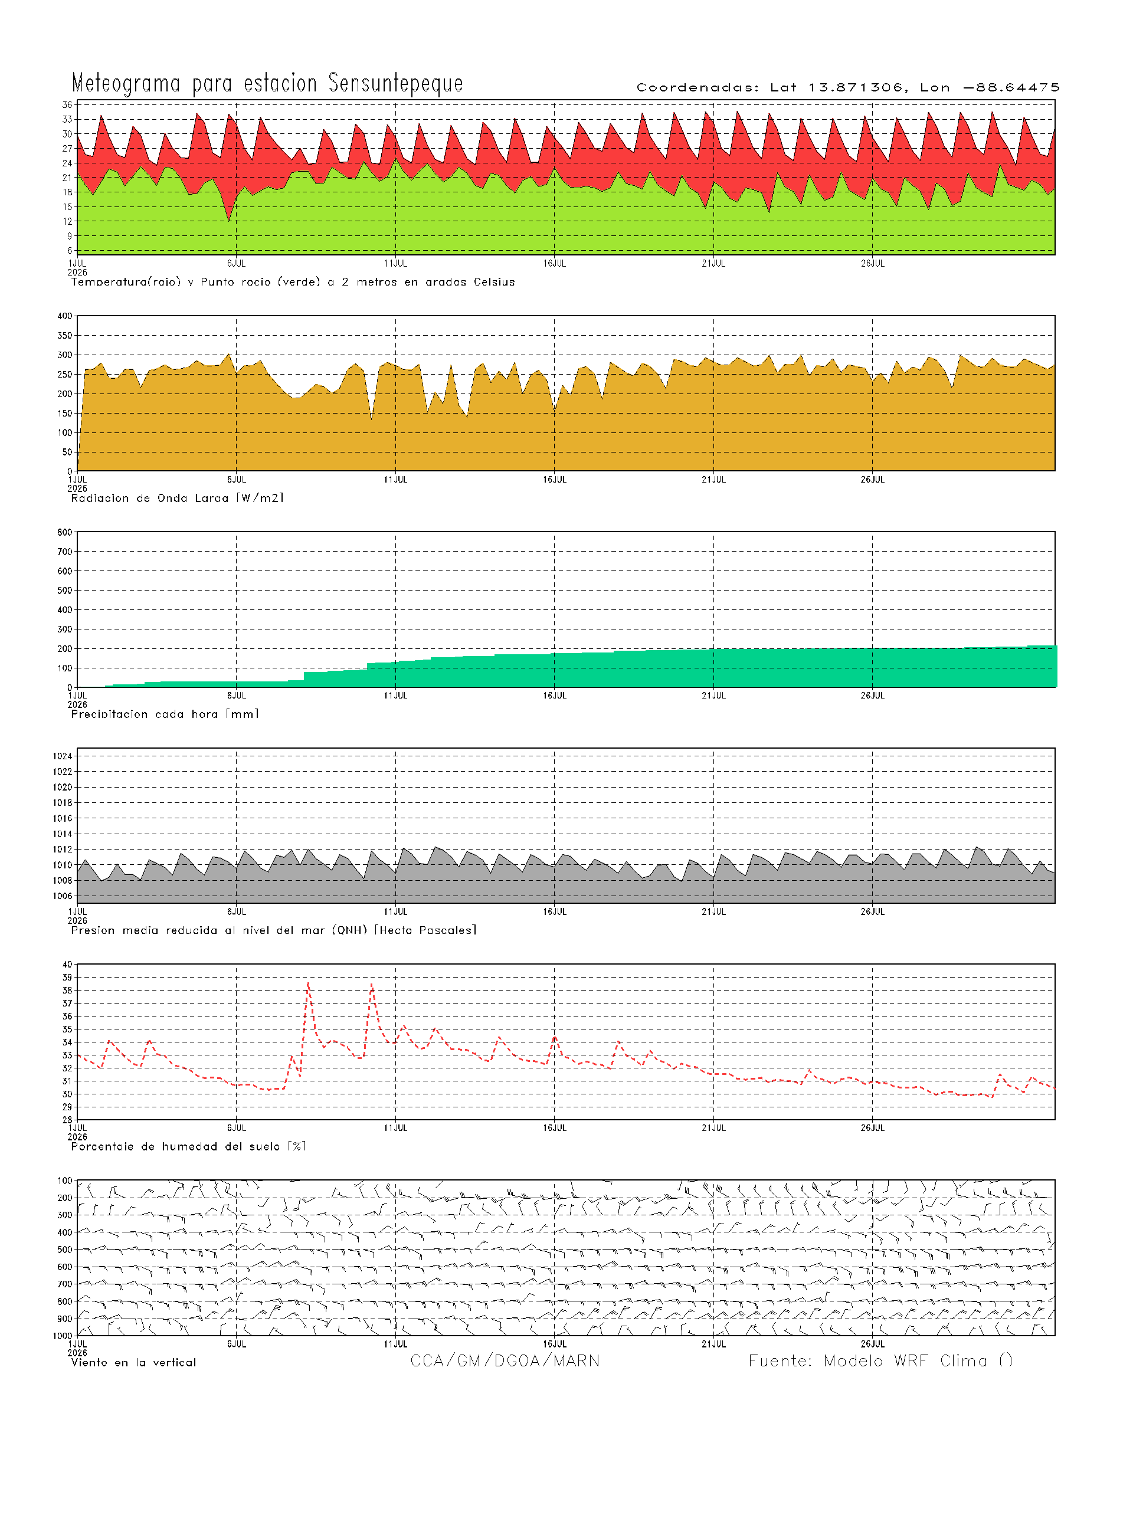
Task: Click the Temperatura y Punto rocio caption
Action: pos(293,282)
